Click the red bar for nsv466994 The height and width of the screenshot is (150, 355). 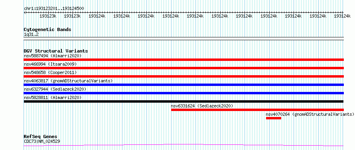click(x=184, y=68)
